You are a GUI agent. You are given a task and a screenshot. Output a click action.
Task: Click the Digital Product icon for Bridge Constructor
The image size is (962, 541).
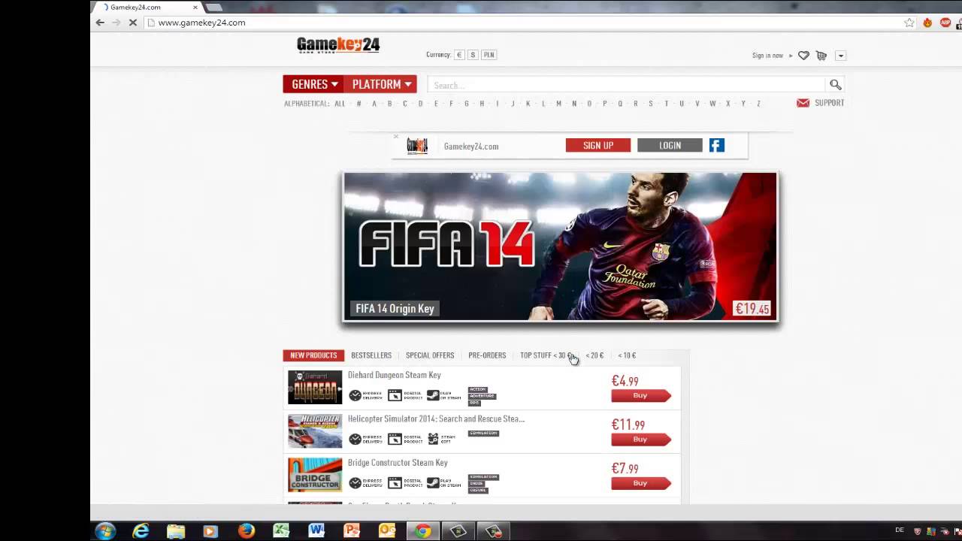coord(406,482)
